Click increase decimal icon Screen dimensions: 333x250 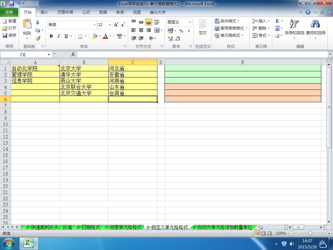click(x=170, y=38)
